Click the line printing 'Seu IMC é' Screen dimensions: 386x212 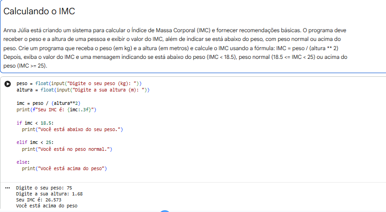(56, 109)
